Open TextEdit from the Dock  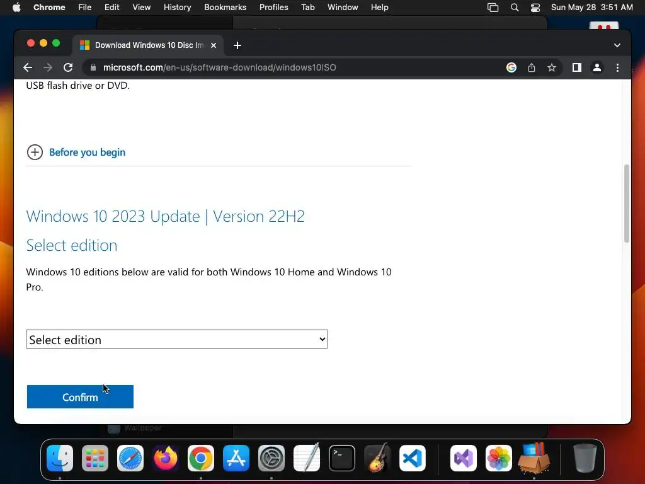307,458
